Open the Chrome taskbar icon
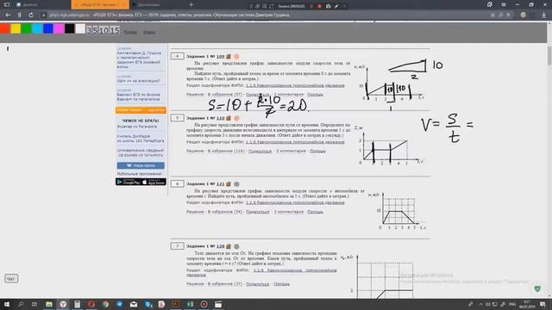 pyautogui.click(x=105, y=304)
